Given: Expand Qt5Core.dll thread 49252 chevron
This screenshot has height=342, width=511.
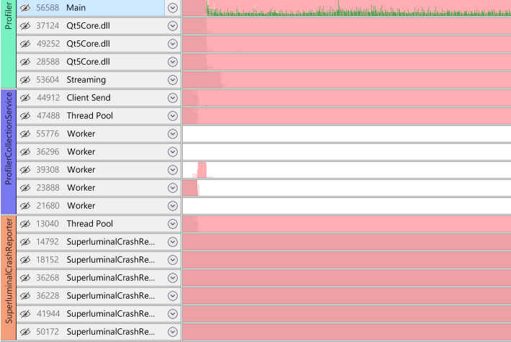Looking at the screenshot, I should click(172, 44).
